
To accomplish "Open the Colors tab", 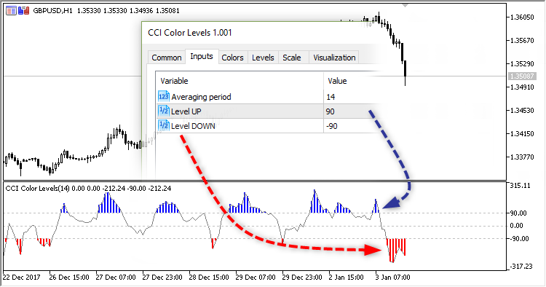I will [x=232, y=58].
